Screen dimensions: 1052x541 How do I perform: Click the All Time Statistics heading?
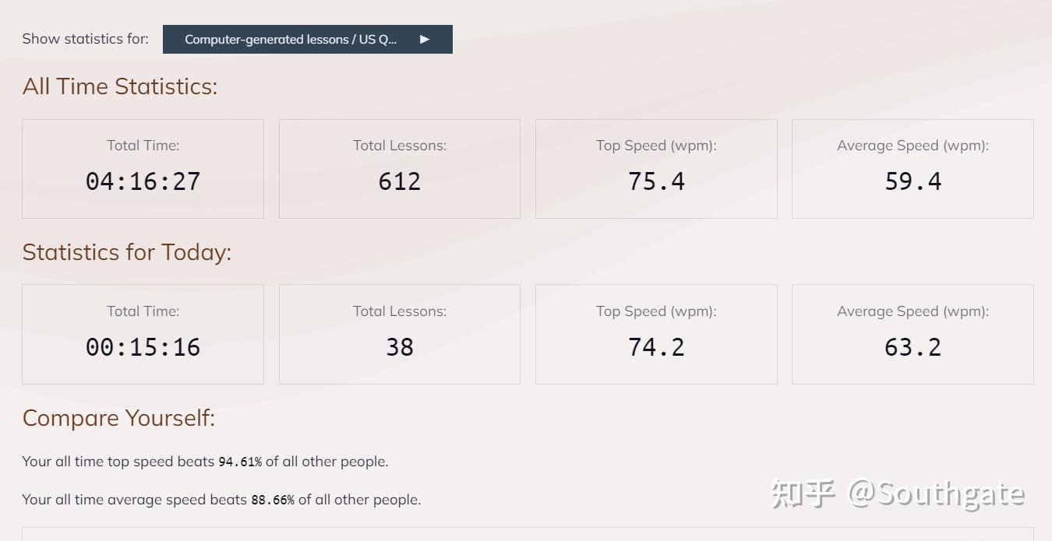120,86
